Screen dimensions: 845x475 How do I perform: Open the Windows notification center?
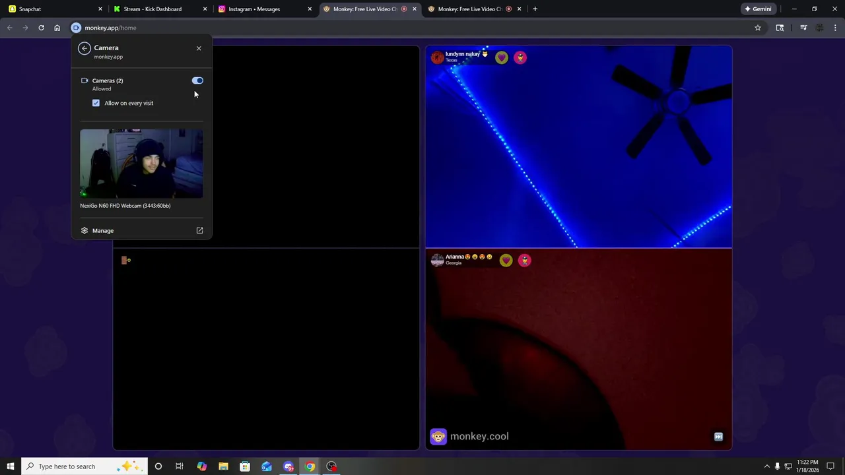pos(830,466)
